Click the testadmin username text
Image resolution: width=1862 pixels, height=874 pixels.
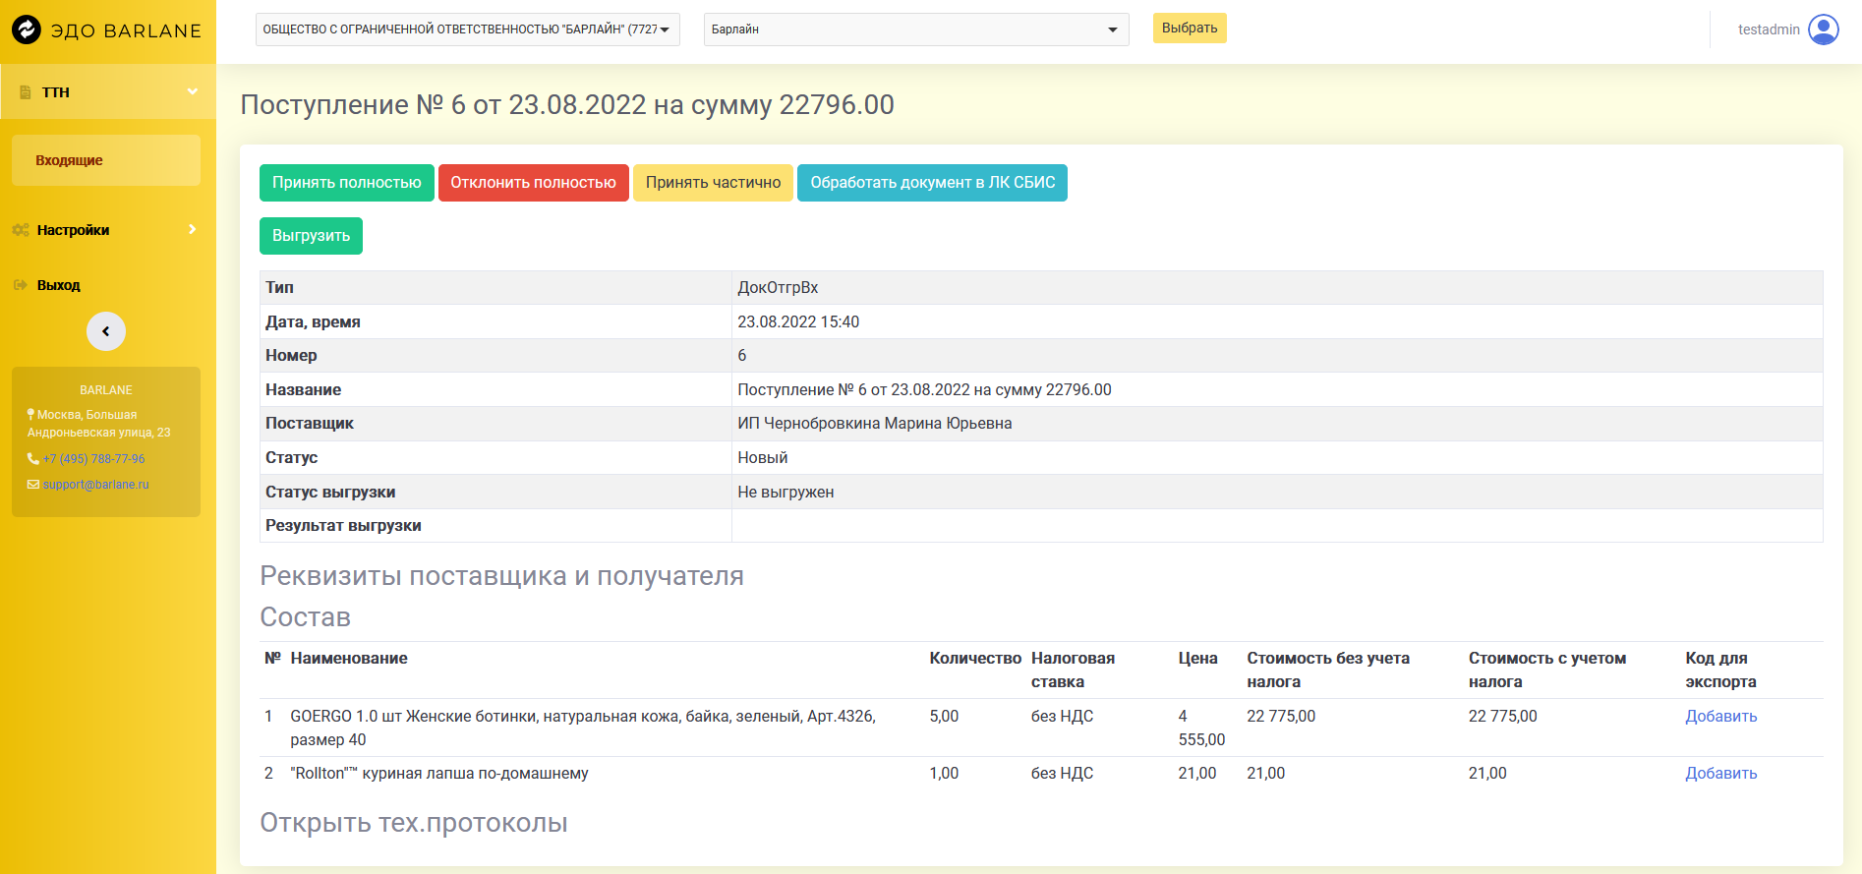(1769, 29)
